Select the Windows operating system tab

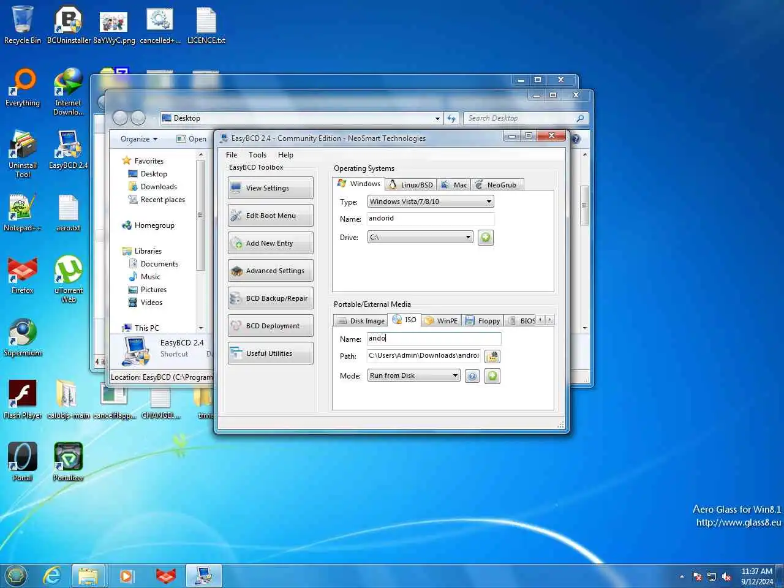[x=359, y=184]
